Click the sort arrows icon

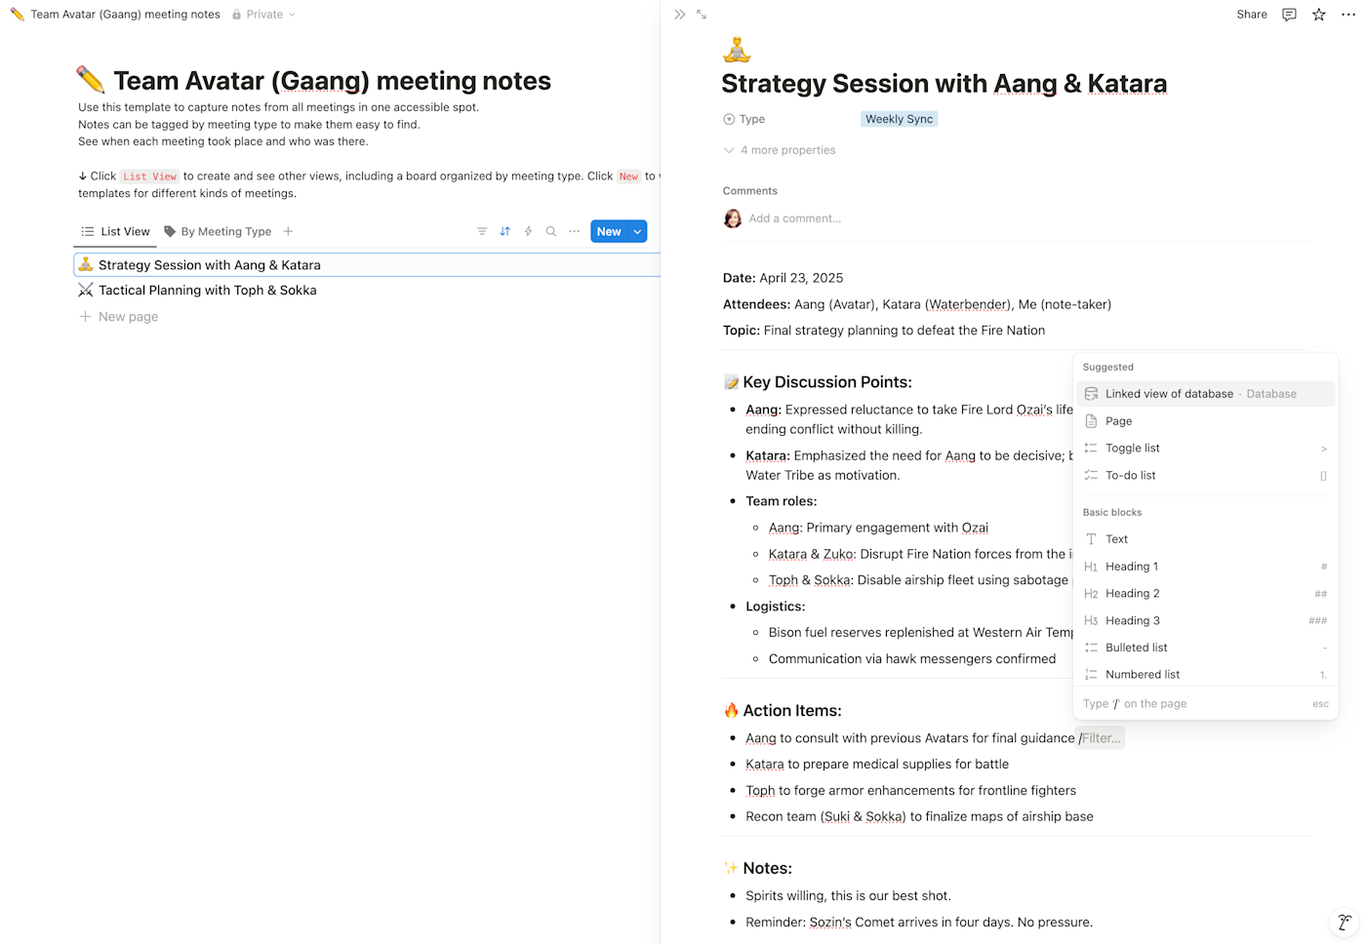504,231
